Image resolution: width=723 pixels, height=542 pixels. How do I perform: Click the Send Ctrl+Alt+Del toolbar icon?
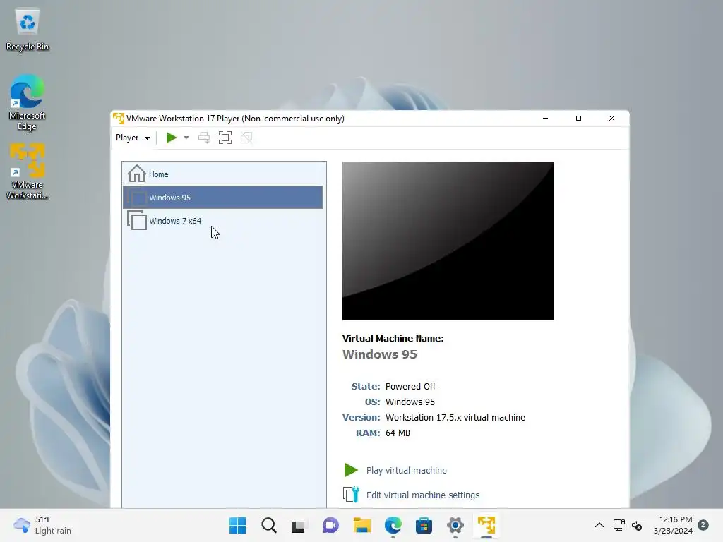[204, 138]
